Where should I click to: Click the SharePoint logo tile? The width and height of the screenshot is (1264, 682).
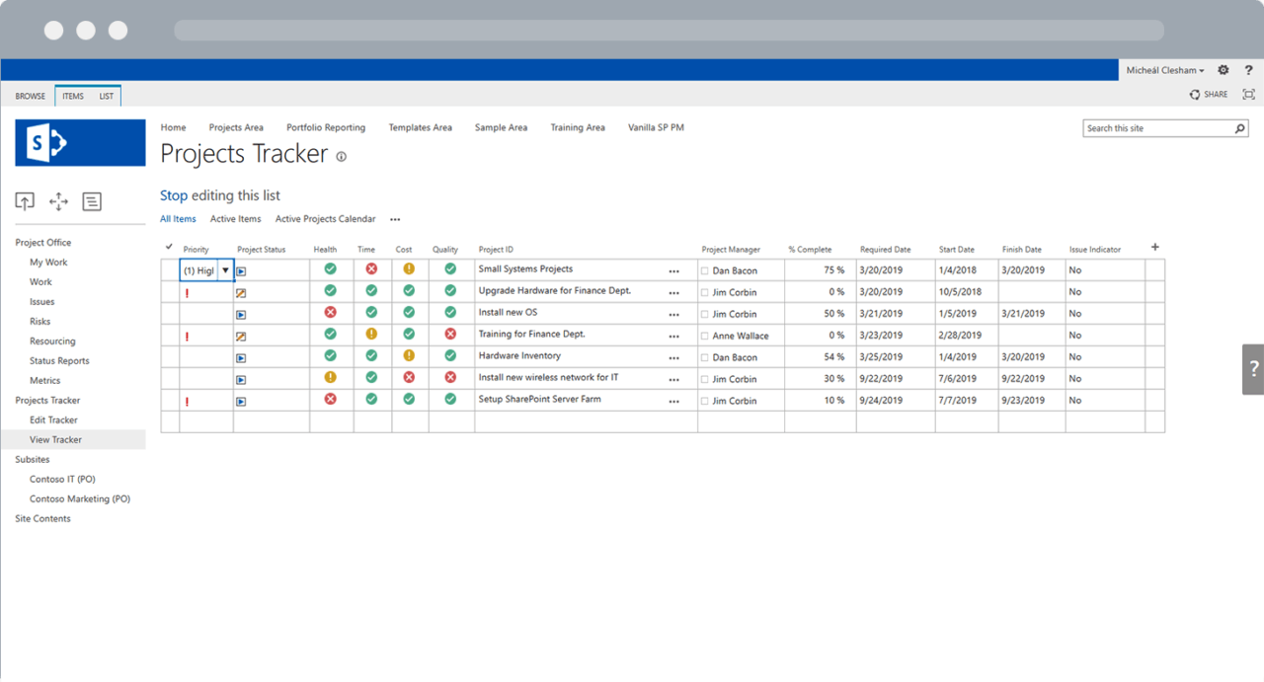(x=79, y=142)
